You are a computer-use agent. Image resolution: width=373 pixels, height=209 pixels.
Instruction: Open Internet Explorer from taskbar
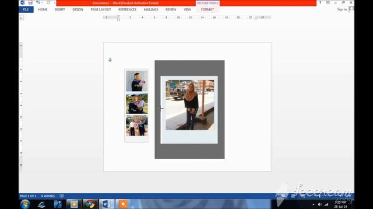(x=41, y=204)
